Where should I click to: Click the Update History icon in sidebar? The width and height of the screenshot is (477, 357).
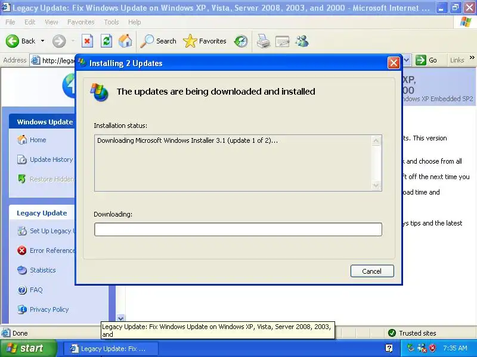(22, 159)
